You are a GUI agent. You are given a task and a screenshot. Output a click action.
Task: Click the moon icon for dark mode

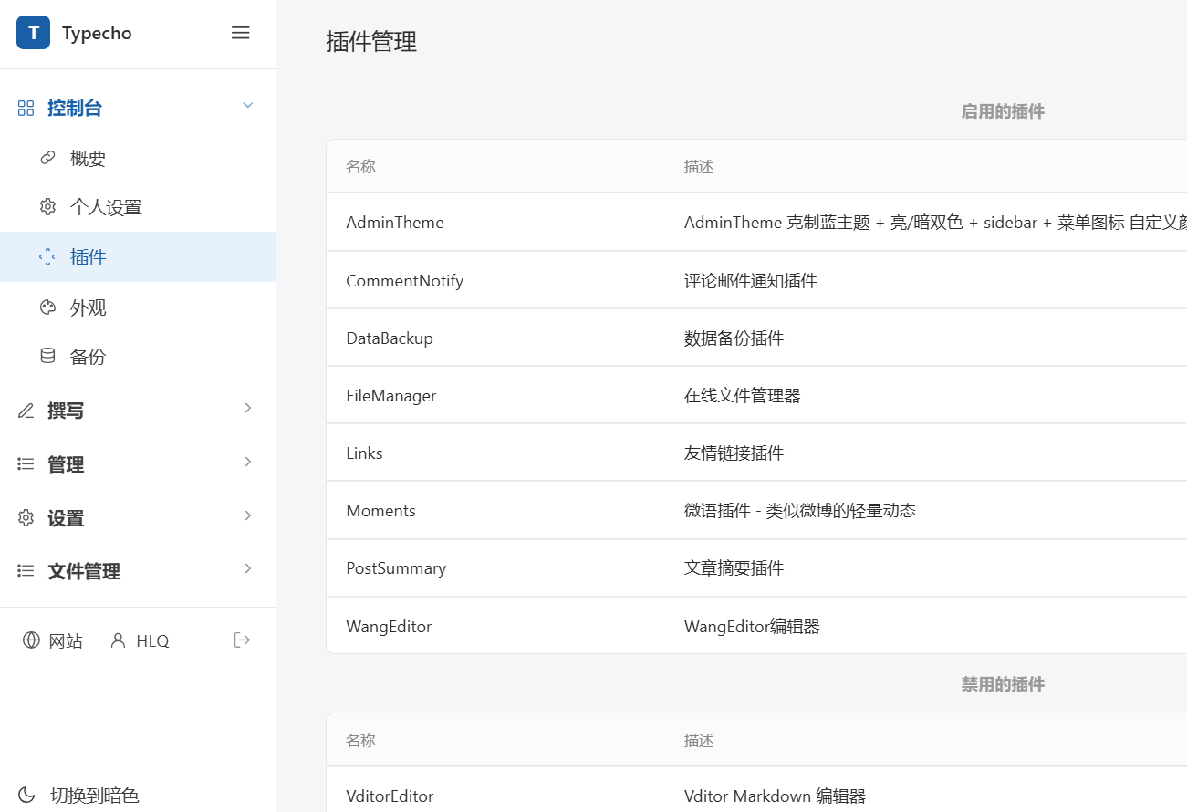(x=26, y=795)
